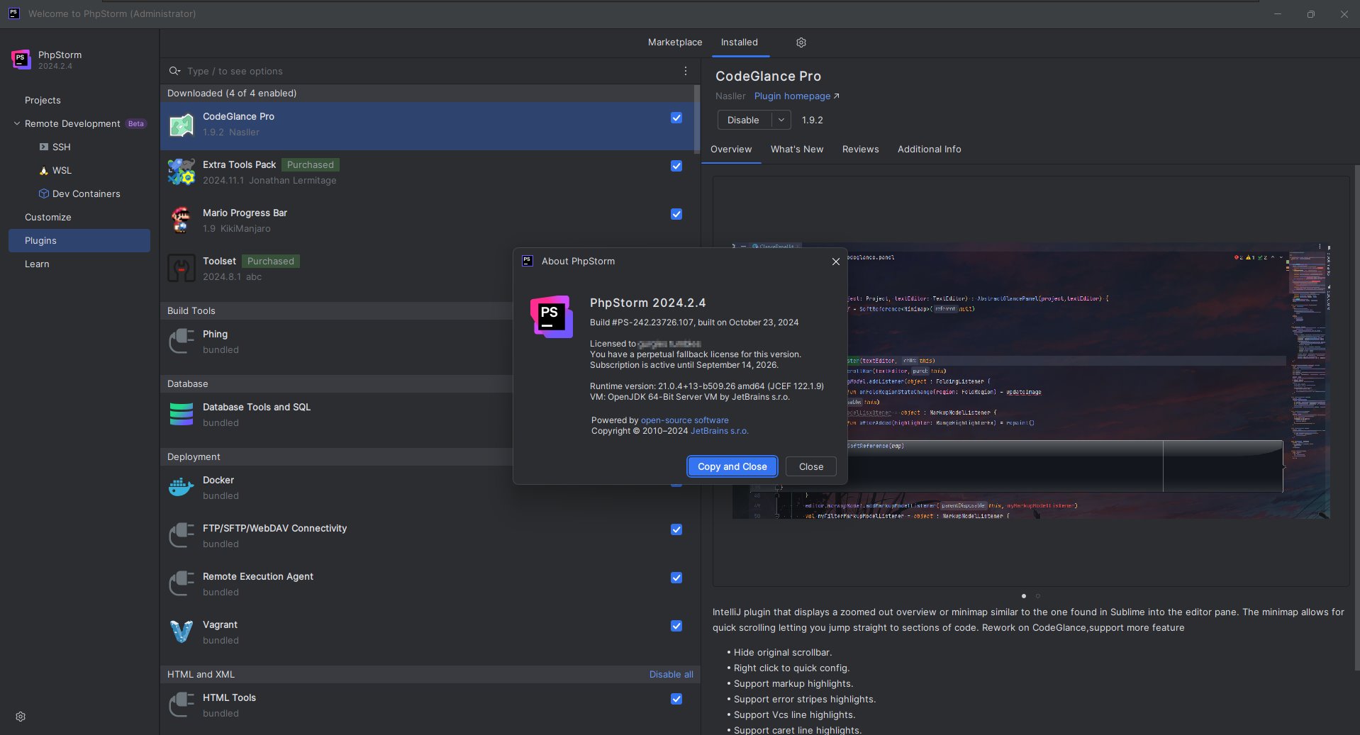
Task: Click the search options magnifier dropdown
Action: tap(174, 71)
